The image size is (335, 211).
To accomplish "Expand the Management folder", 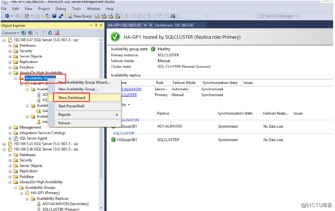I will (x=10, y=127).
